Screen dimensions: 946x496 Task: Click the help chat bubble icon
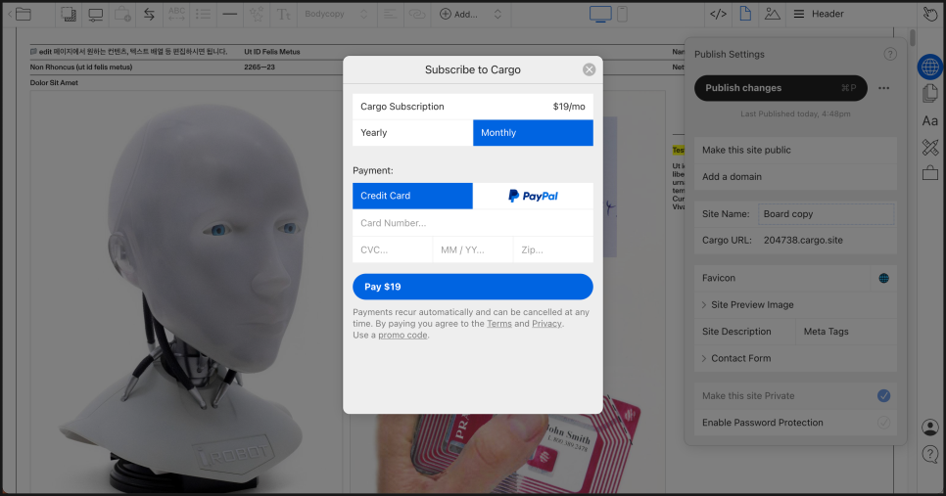coord(930,454)
